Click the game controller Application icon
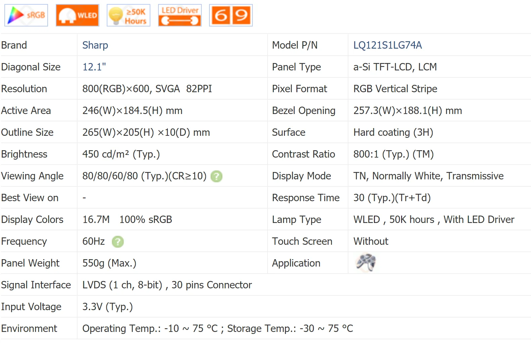 tap(366, 263)
